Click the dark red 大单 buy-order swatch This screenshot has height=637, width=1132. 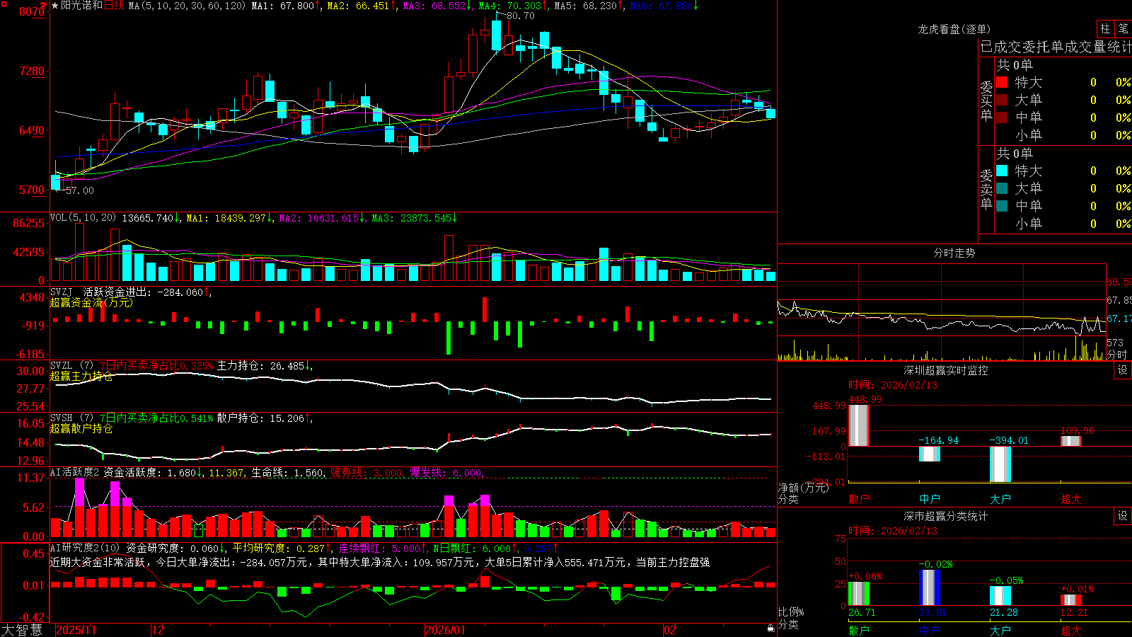1002,100
